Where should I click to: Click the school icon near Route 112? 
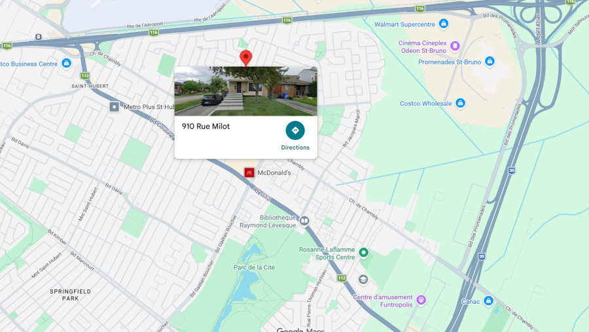click(x=363, y=280)
